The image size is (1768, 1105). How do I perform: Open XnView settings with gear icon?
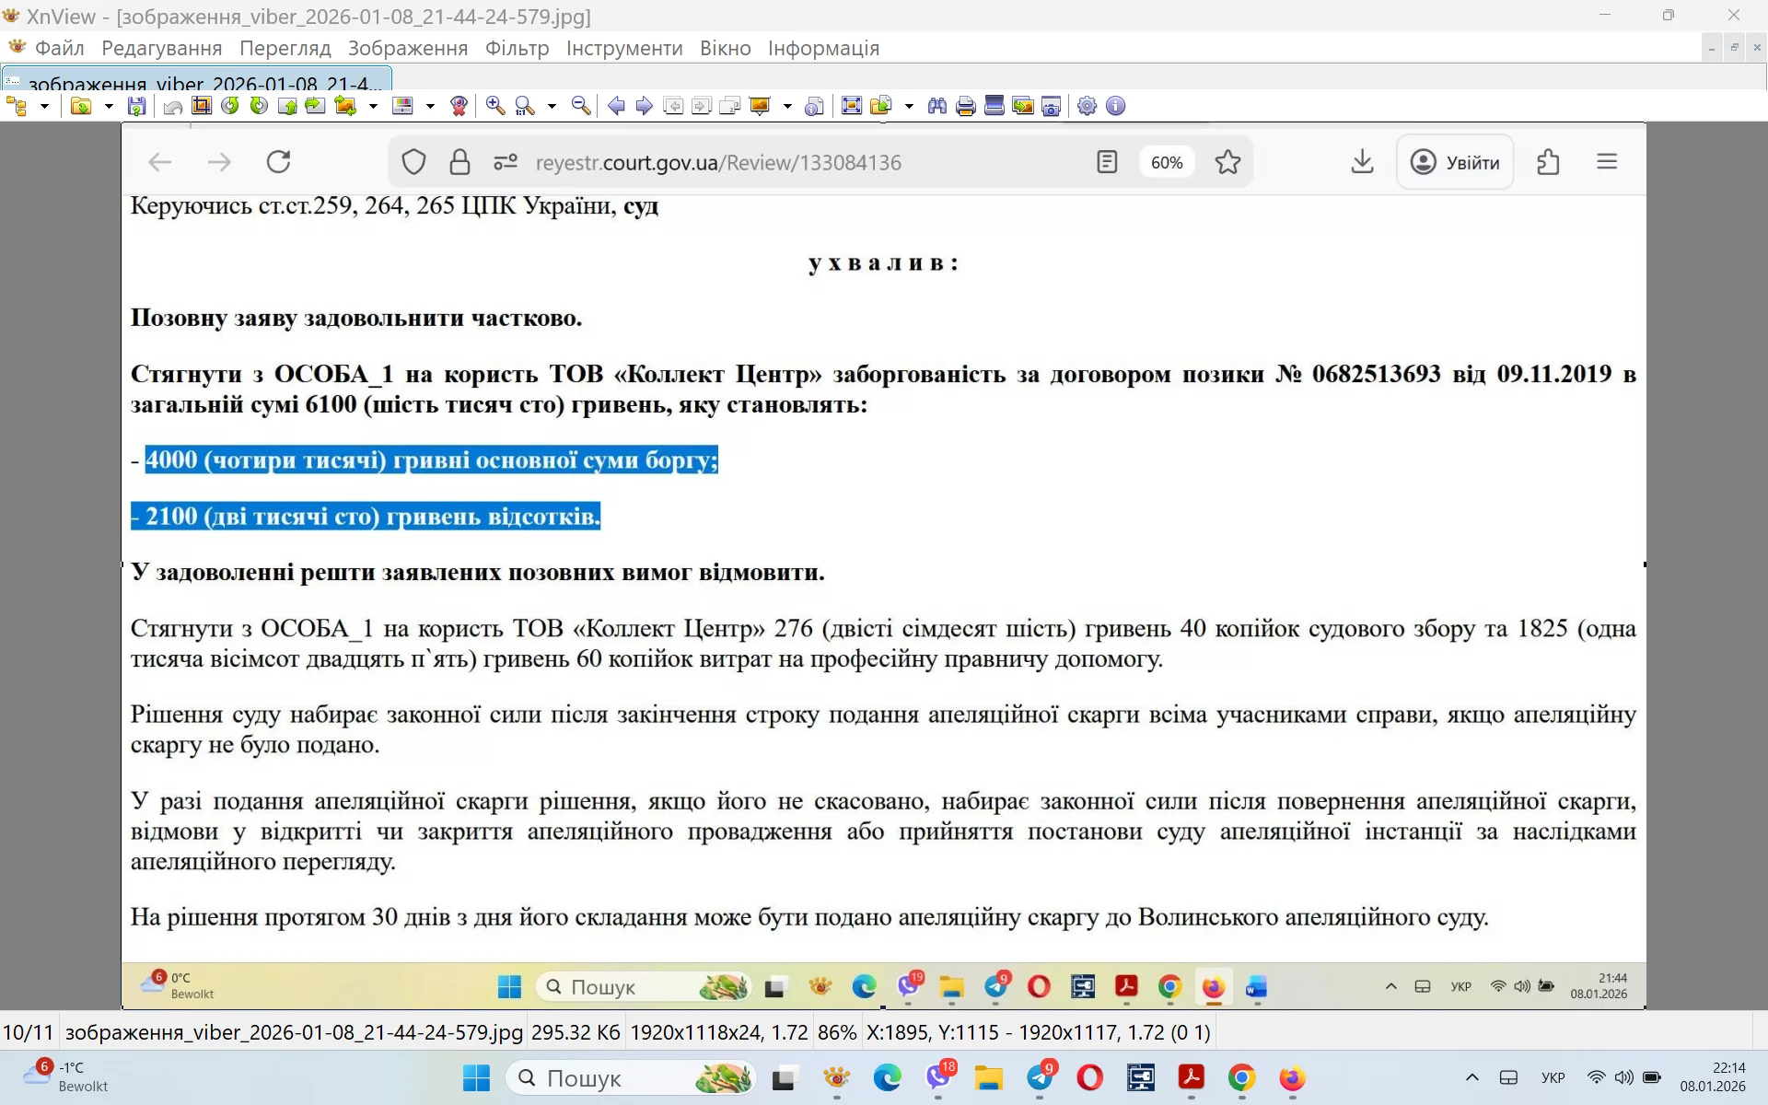click(x=1087, y=106)
